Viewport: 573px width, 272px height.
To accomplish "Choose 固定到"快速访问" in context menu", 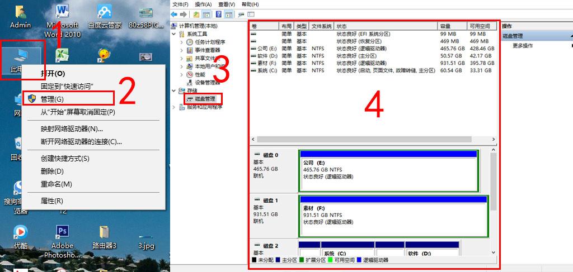I will pyautogui.click(x=93, y=86).
